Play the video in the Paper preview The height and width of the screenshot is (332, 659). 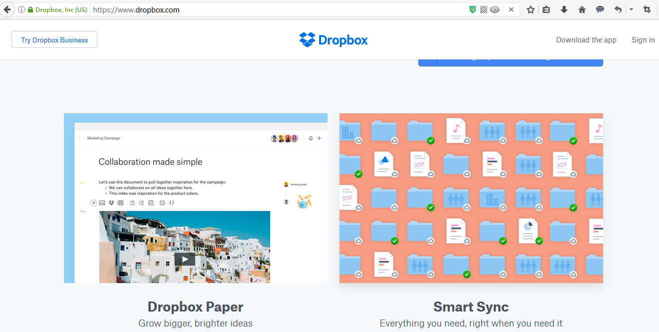[x=185, y=259]
